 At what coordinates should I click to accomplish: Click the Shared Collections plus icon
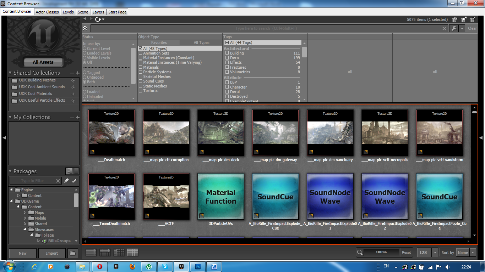77,73
